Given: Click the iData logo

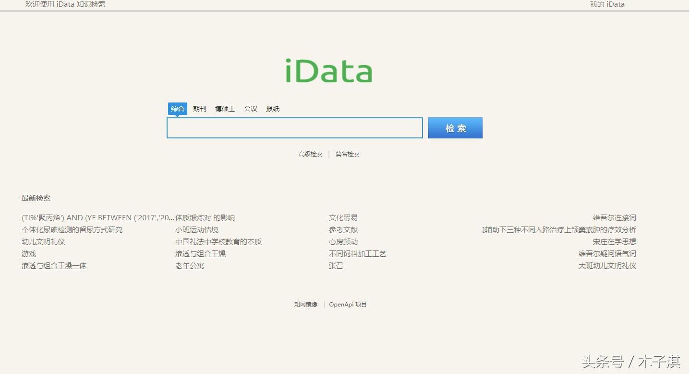Looking at the screenshot, I should coord(328,69).
